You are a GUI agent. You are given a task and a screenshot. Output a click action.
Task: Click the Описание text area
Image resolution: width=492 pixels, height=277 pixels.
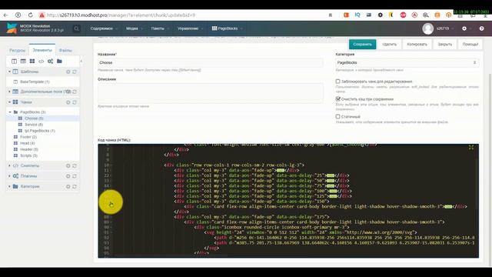[x=210, y=93]
